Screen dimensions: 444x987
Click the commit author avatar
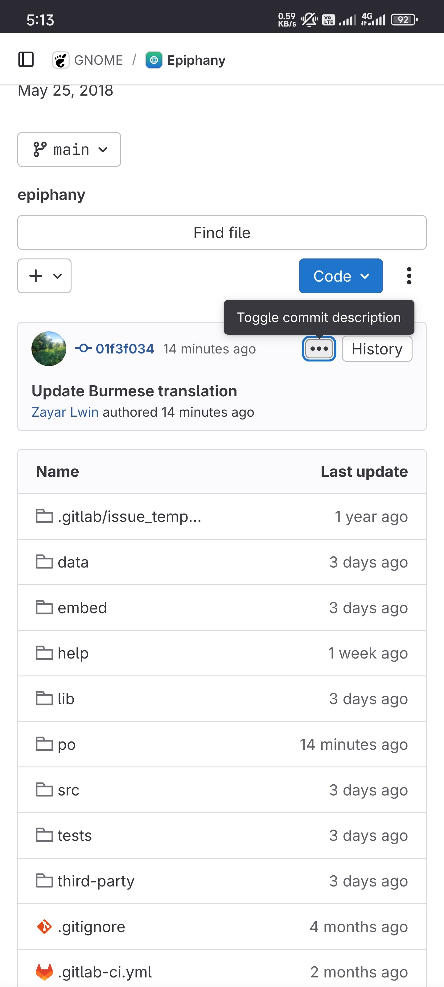(x=49, y=349)
